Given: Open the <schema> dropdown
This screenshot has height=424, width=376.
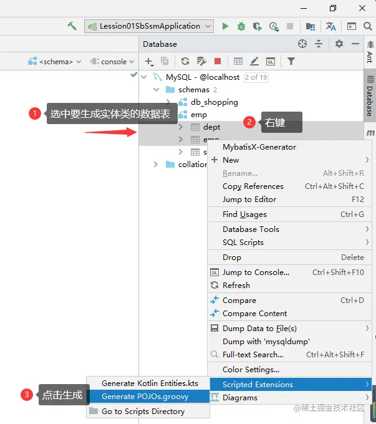Looking at the screenshot, I should [54, 62].
